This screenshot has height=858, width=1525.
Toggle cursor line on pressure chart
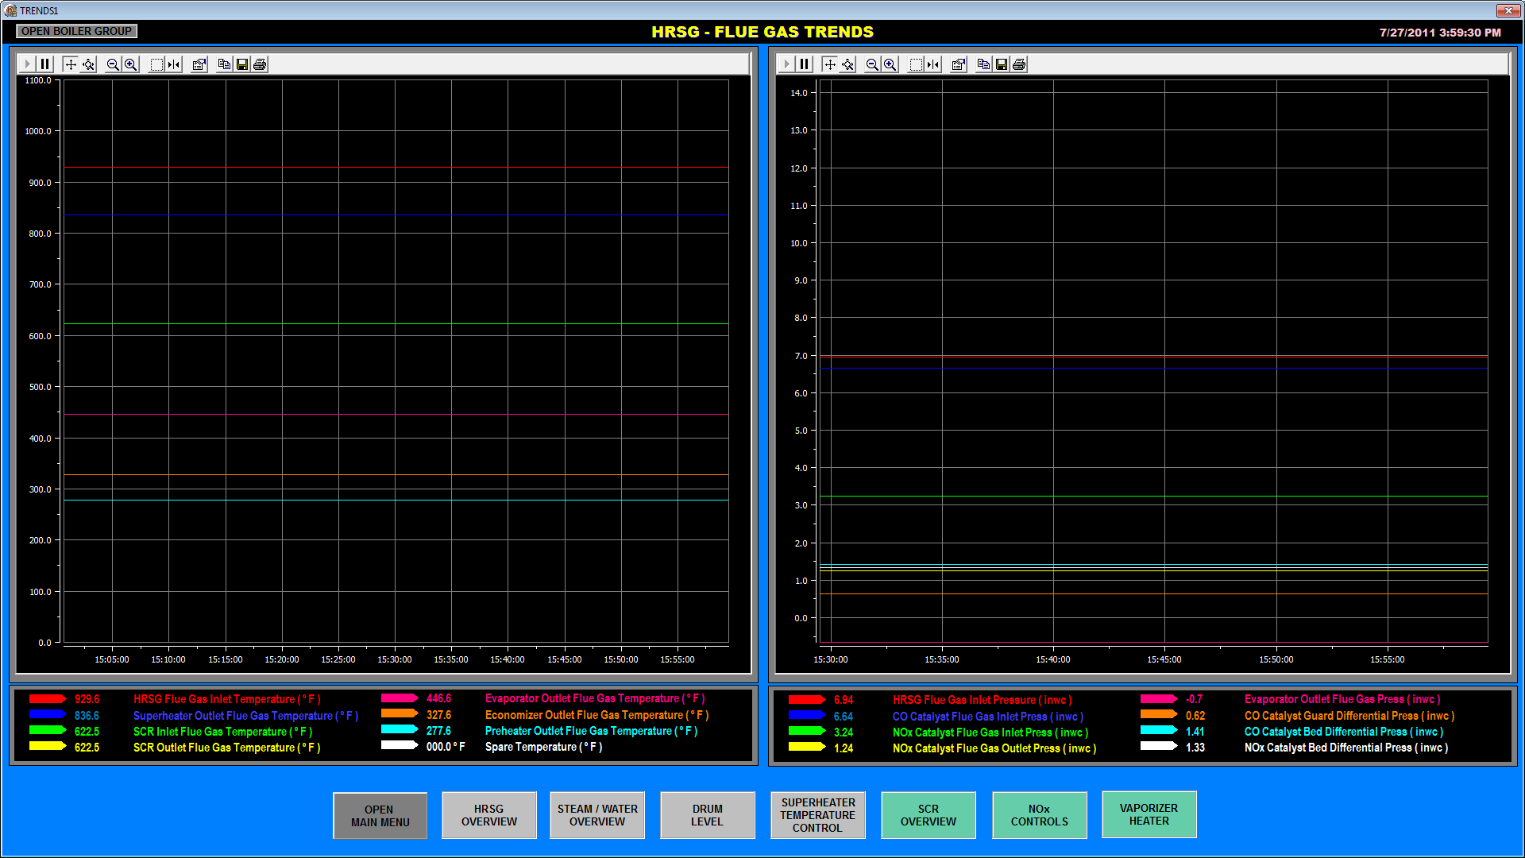(x=934, y=64)
